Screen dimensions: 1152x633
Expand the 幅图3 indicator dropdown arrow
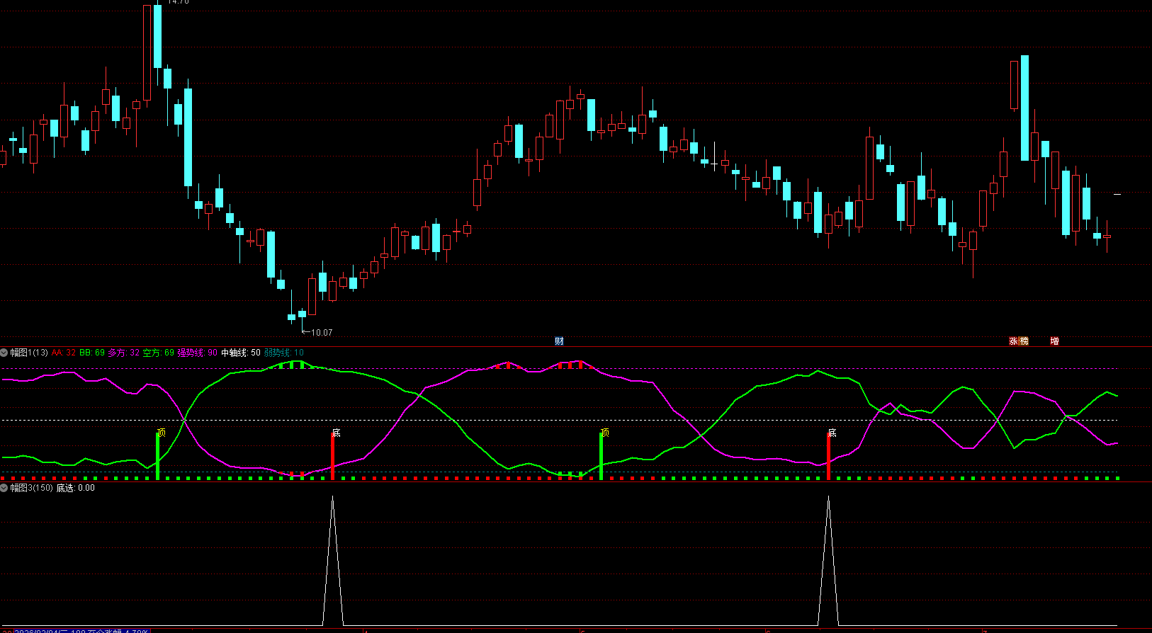(x=4, y=488)
